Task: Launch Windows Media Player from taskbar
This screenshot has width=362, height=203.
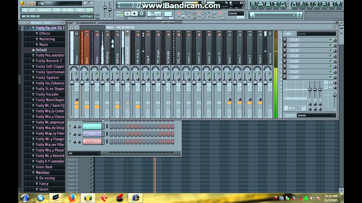Action: (40, 198)
